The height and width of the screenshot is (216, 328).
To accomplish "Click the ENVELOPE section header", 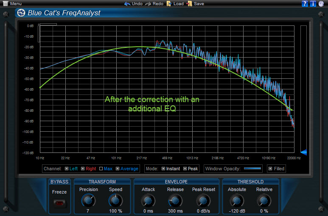I will tap(176, 182).
